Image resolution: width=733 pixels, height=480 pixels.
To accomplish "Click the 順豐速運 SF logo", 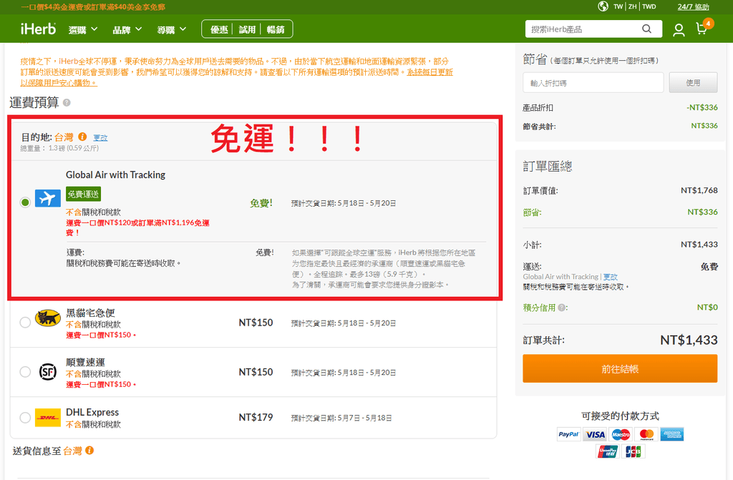I will click(x=48, y=372).
